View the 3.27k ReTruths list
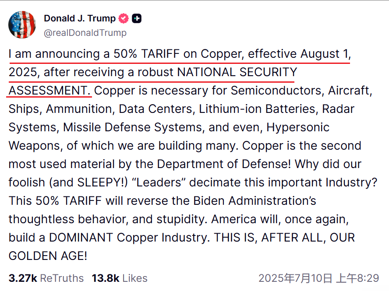389x291 pixels. (46, 278)
